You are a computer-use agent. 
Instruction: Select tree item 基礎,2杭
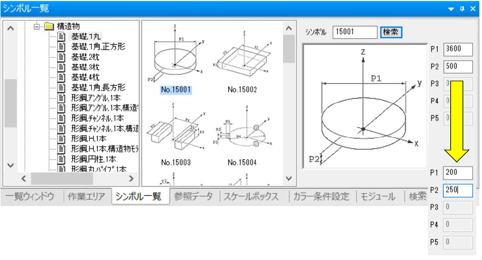pos(85,57)
